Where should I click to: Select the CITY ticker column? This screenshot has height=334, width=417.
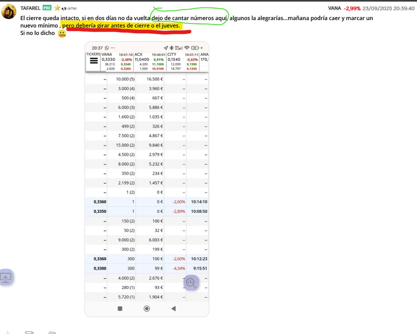tap(183, 61)
